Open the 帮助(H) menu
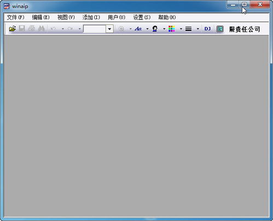This screenshot has width=273, height=221. (167, 18)
